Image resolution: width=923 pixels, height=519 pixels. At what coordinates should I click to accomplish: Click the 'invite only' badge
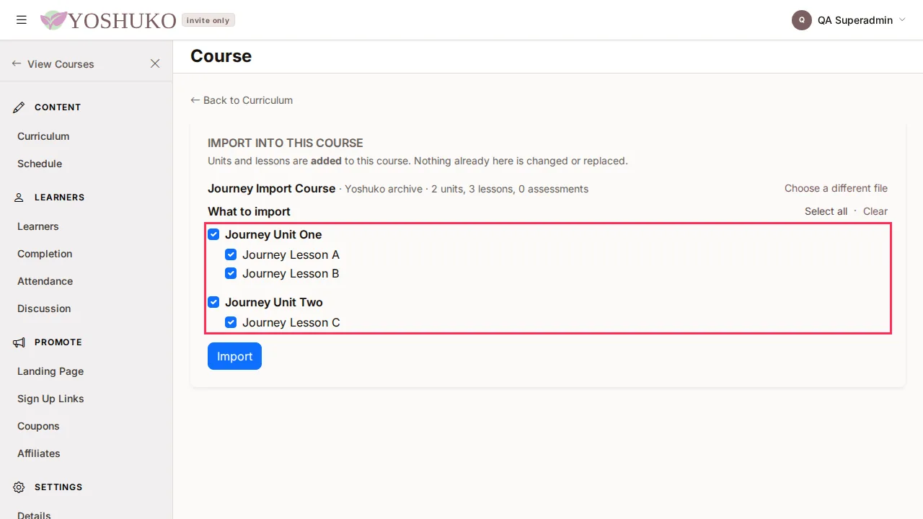click(208, 20)
